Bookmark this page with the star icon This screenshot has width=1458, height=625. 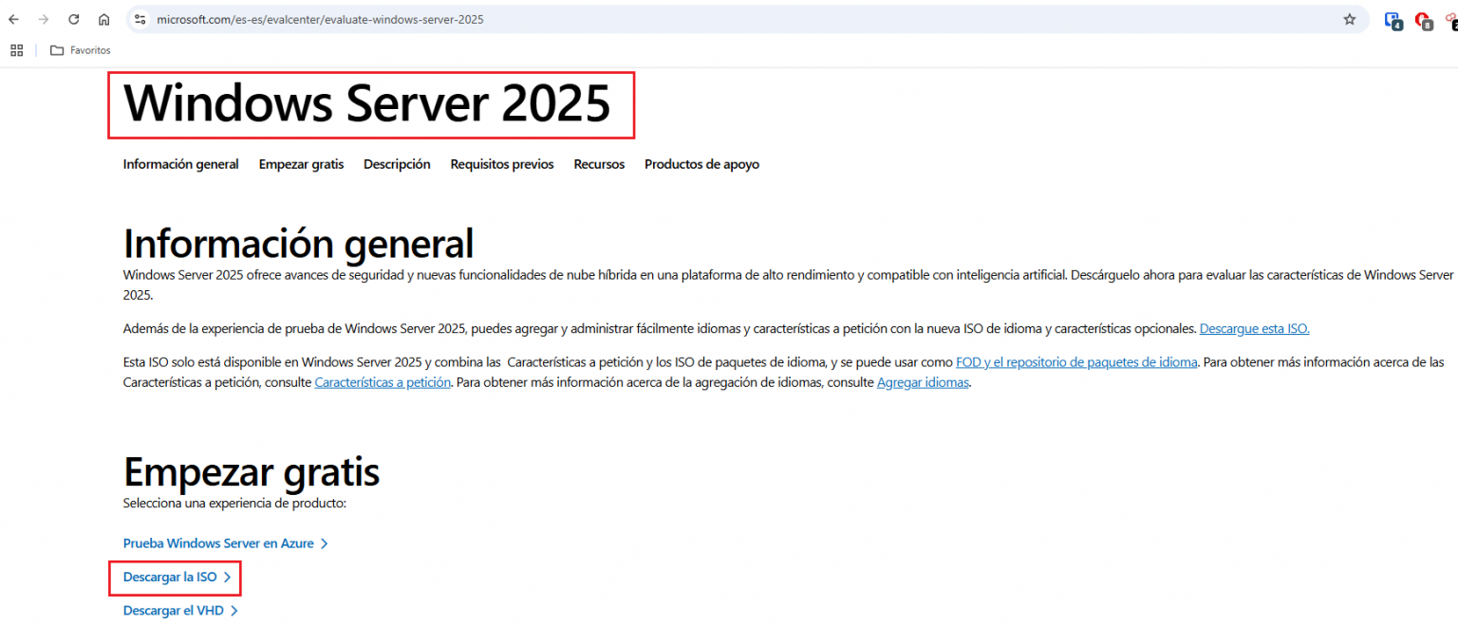[x=1349, y=19]
